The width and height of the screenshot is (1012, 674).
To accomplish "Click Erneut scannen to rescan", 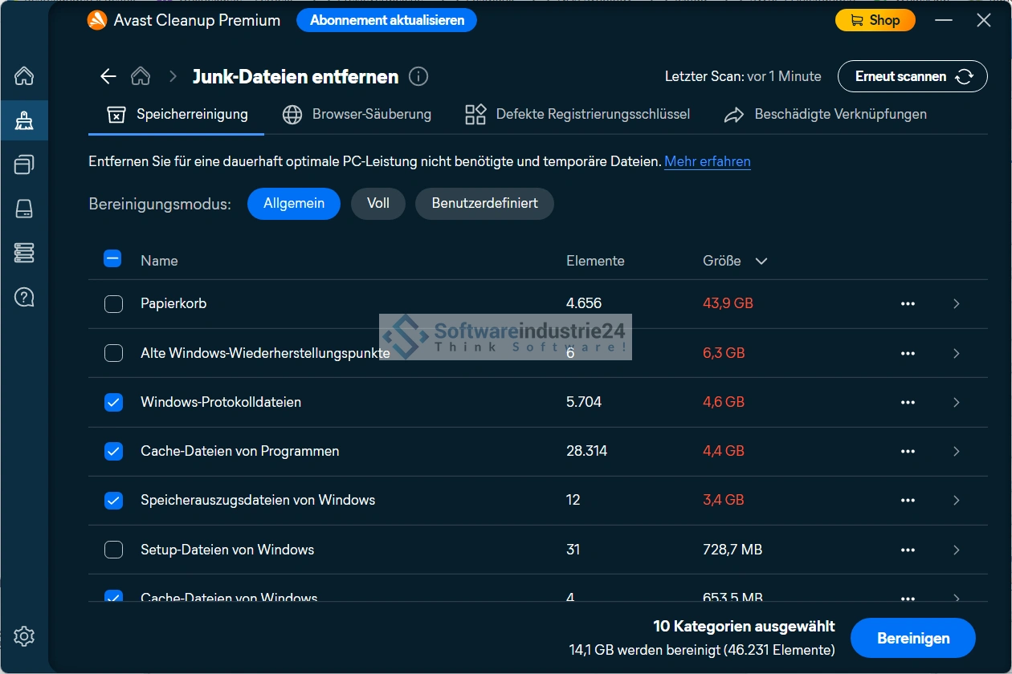I will [x=912, y=76].
